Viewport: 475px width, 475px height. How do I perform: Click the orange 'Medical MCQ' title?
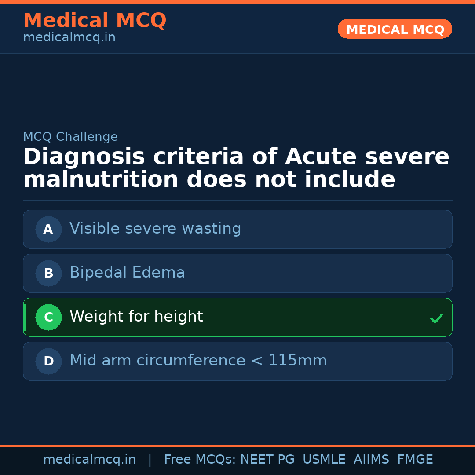95,21
